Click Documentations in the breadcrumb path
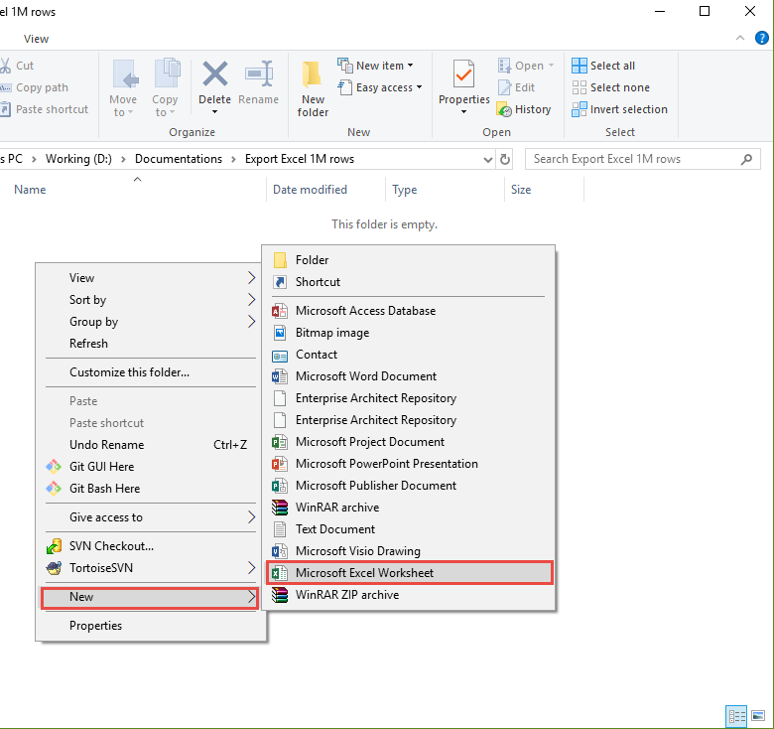 point(179,159)
